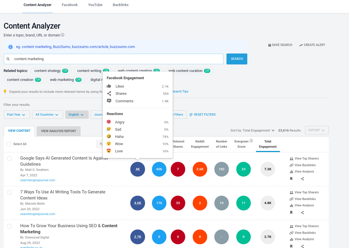The image size is (349, 248).
Task: Tick checkbox for 7 Ways AI Writing article
Action: click(x=10, y=192)
